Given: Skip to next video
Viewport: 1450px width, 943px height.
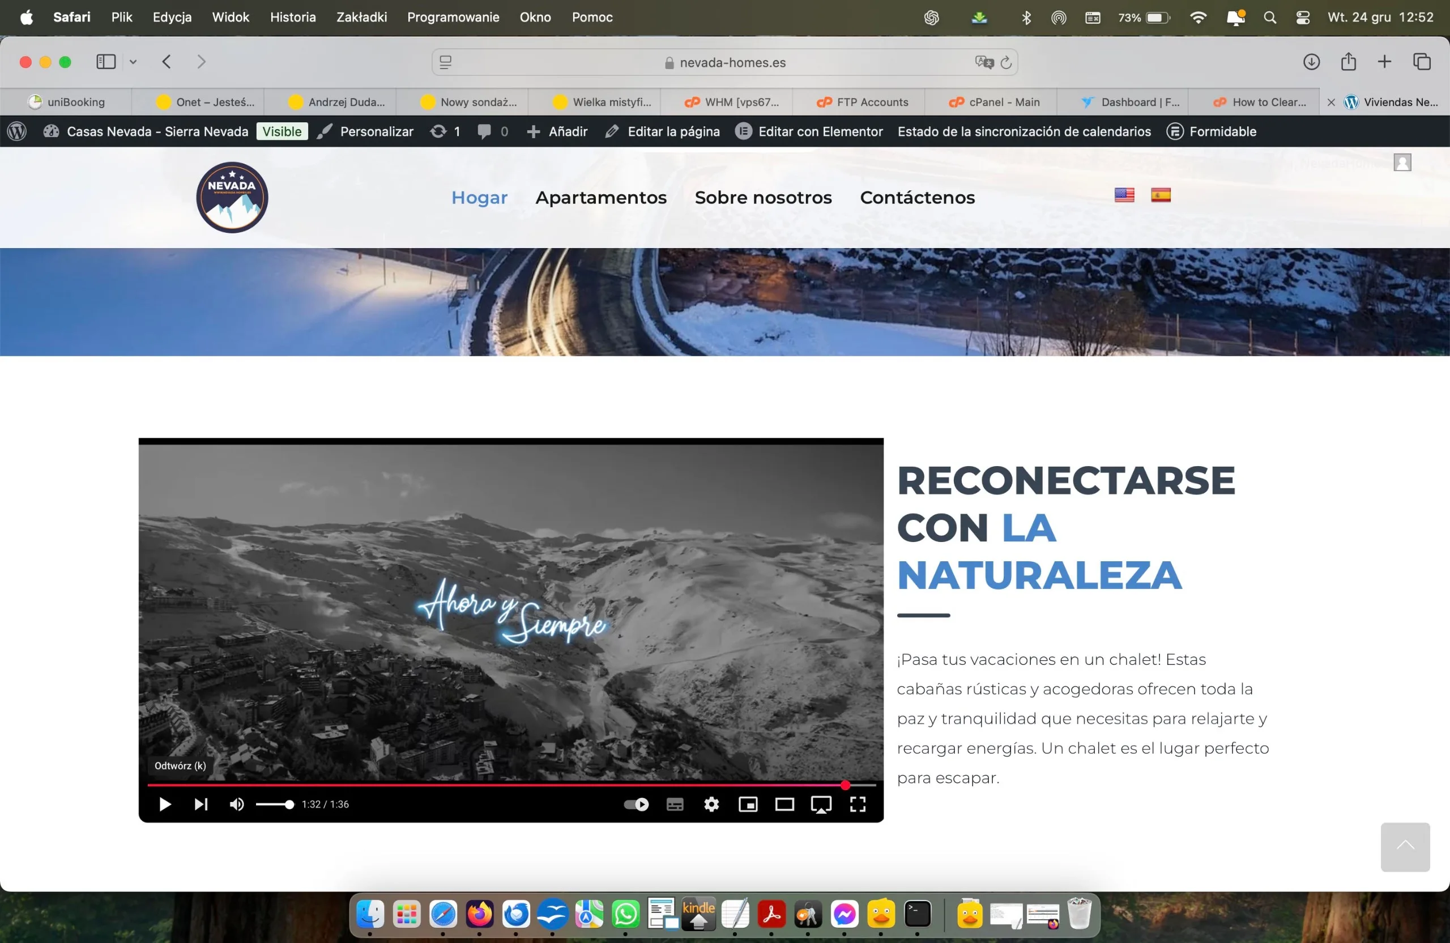Looking at the screenshot, I should tap(201, 804).
